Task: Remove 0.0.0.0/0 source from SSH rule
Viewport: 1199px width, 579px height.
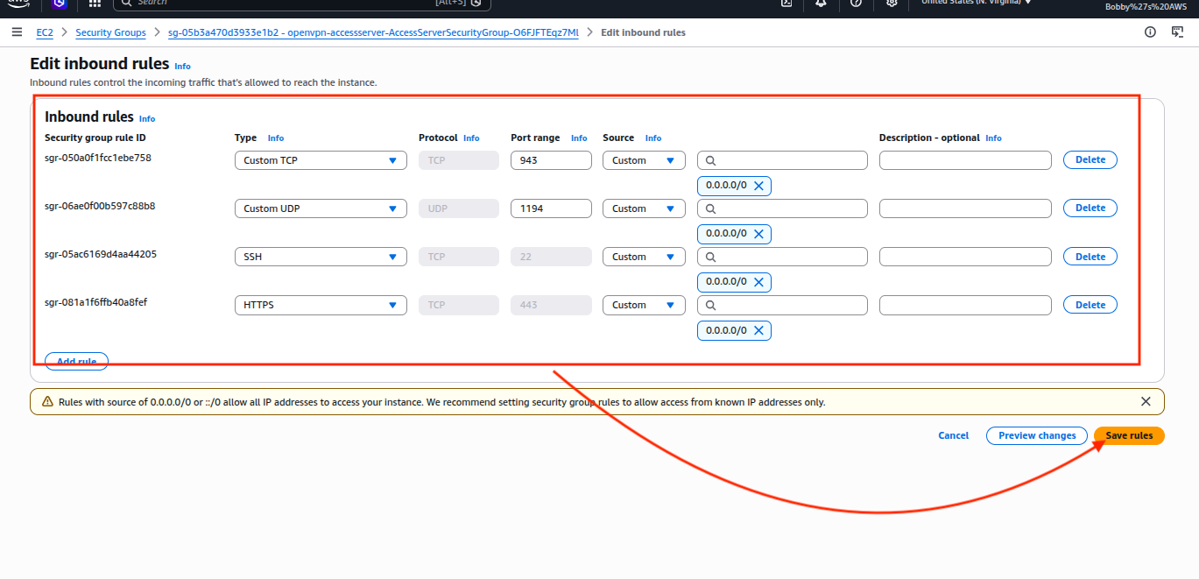Action: point(758,282)
